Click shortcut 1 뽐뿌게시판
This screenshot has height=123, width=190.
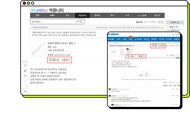click(x=174, y=27)
